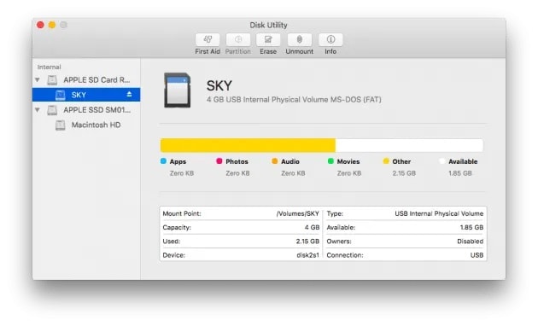This screenshot has height=326, width=538.
Task: Click the SKY volume icon in the sidebar
Action: [61, 95]
